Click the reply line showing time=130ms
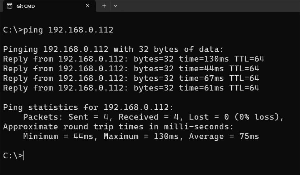This screenshot has height=175, width=300. pyautogui.click(x=133, y=59)
